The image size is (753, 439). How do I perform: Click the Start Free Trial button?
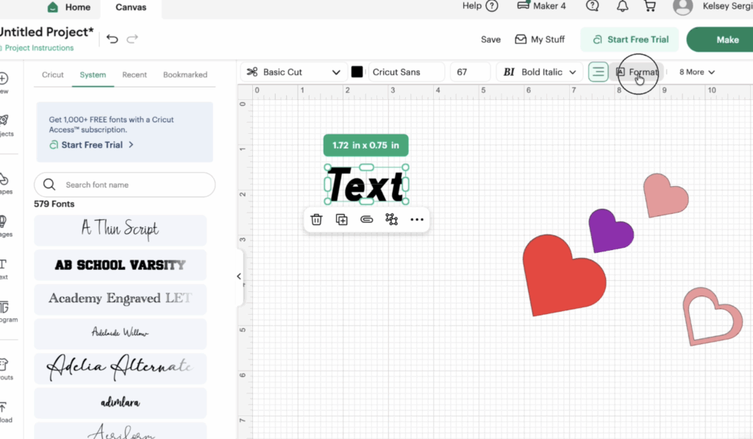[x=629, y=40]
